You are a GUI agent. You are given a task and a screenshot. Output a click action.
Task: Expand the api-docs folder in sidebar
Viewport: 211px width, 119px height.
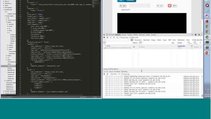tap(8, 24)
